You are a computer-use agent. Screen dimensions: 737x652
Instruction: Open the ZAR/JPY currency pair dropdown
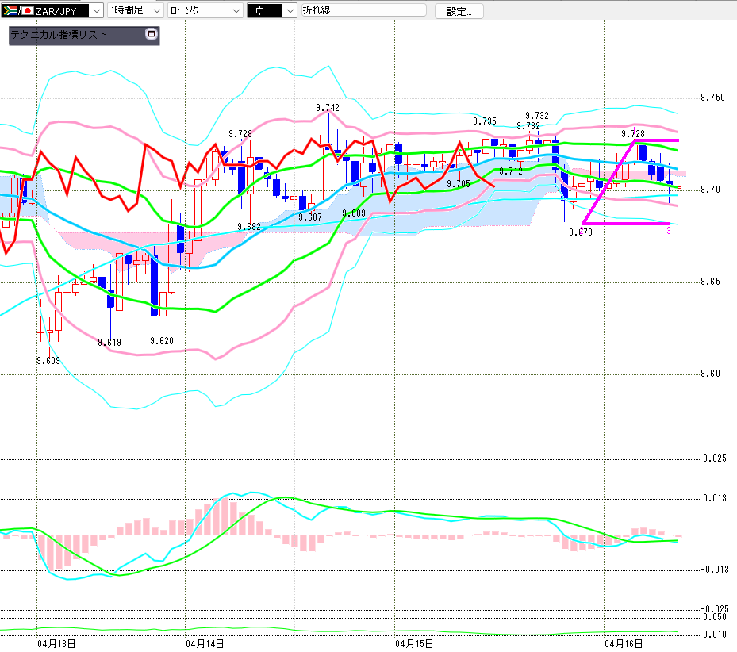coord(95,10)
